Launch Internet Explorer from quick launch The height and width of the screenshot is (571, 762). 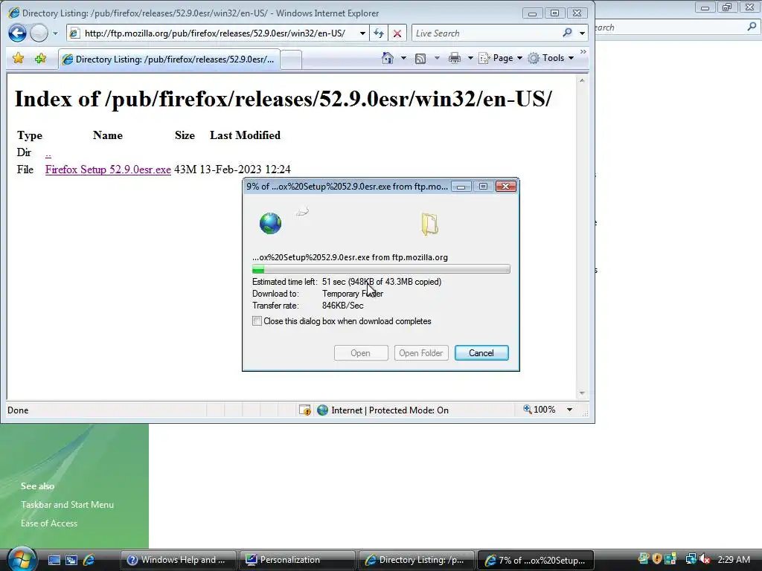coord(89,561)
